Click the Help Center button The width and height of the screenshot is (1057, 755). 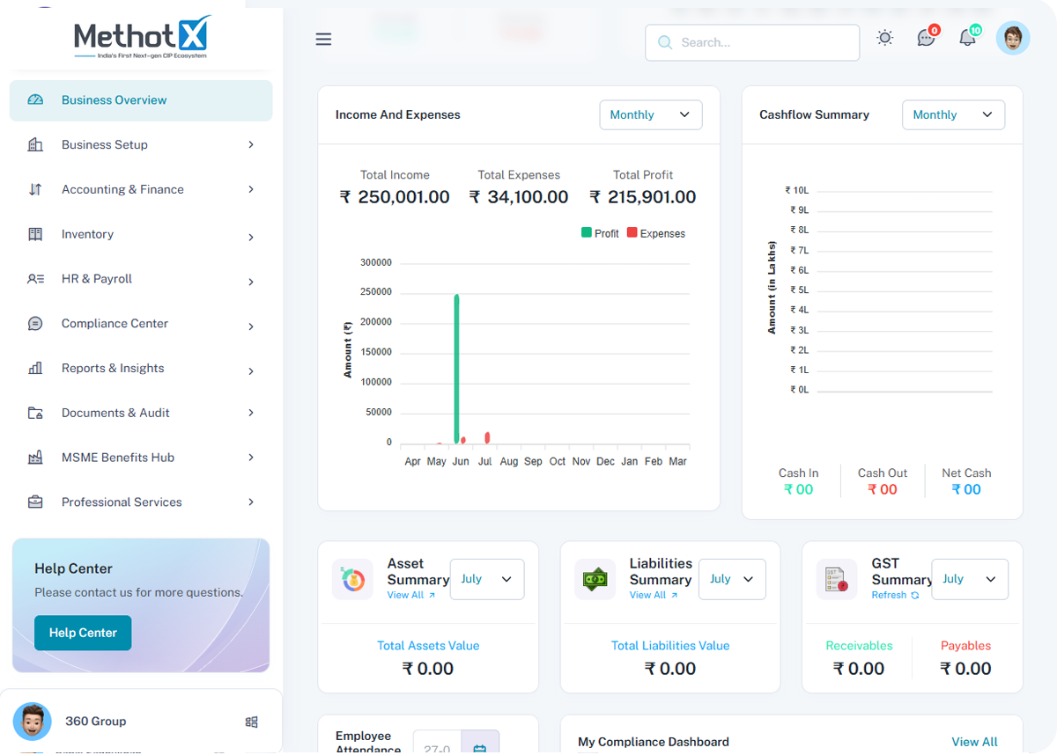[x=83, y=633]
